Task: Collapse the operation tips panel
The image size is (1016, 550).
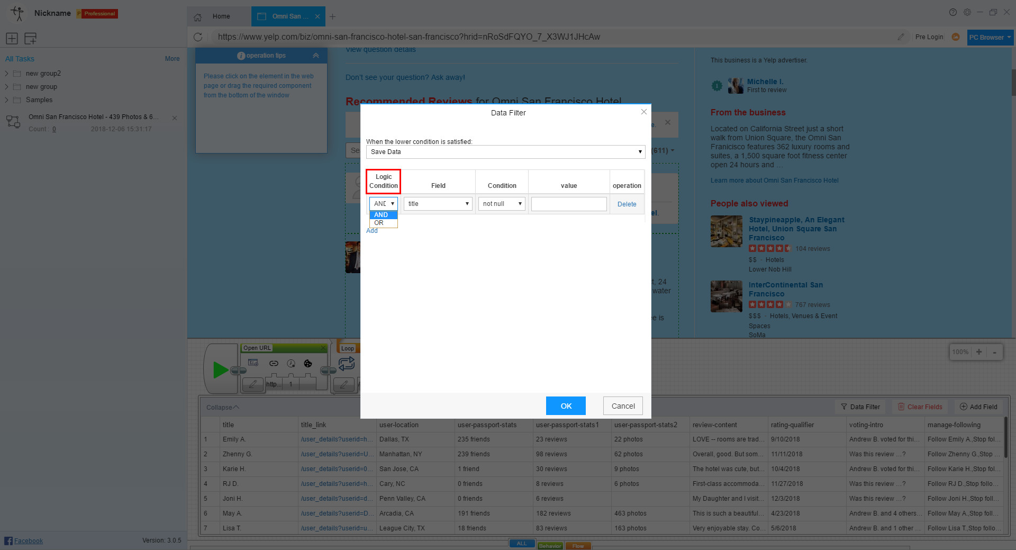Action: 316,55
